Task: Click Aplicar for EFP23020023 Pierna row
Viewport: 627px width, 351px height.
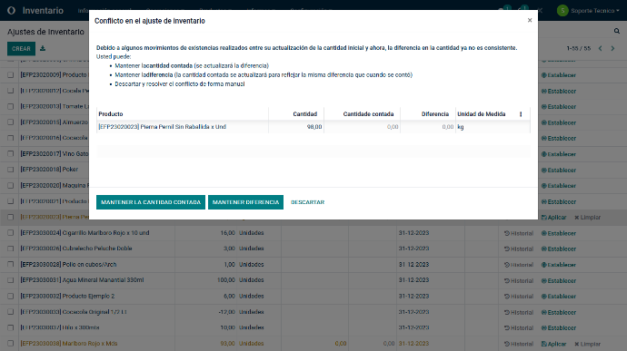Action: [x=553, y=218]
